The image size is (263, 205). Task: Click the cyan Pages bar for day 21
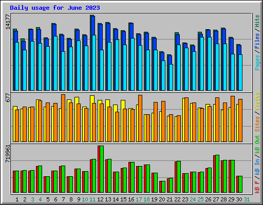click(x=171, y=77)
